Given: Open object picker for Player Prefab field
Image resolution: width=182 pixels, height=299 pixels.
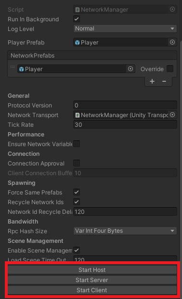Looking at the screenshot, I should 172,42.
